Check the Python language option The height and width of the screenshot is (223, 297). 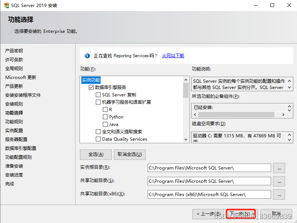[105, 117]
